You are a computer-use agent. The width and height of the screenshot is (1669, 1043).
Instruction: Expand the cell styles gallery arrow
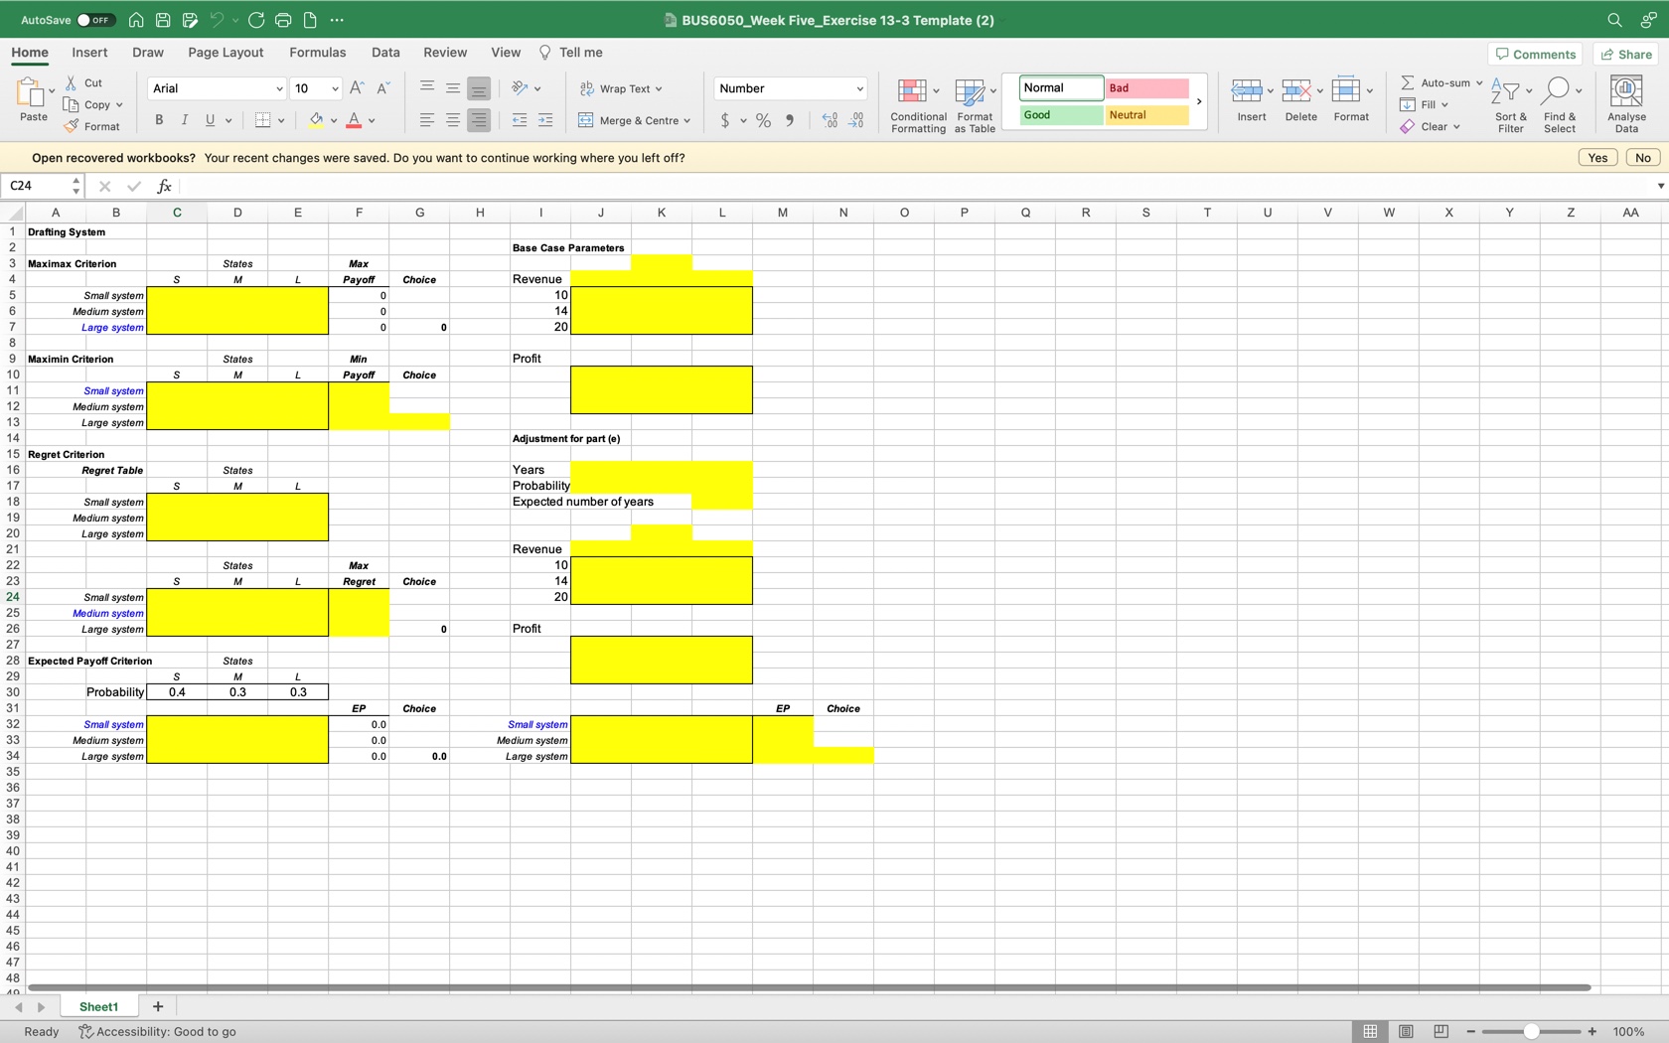click(x=1199, y=101)
